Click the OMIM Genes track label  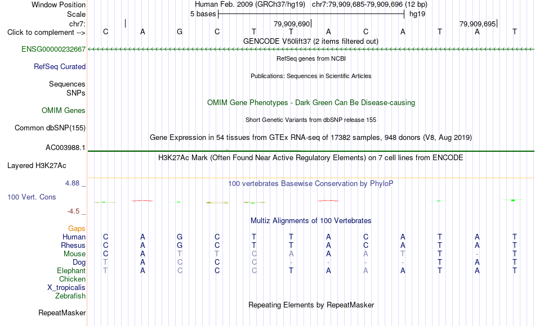63,110
